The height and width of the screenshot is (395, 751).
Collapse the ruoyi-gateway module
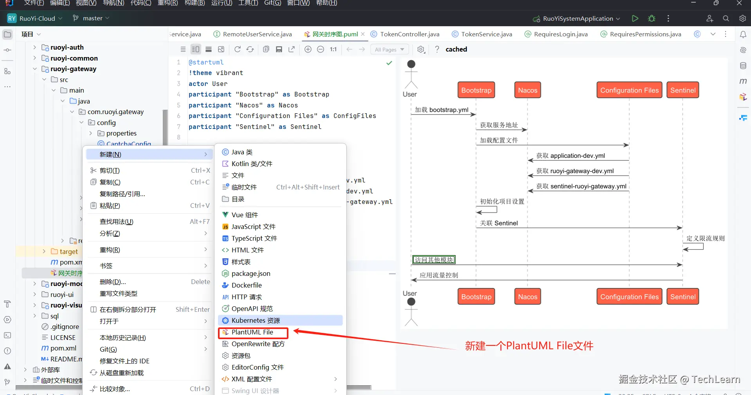tap(35, 69)
